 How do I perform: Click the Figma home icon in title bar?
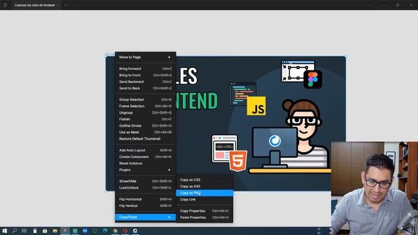pos(5,5)
